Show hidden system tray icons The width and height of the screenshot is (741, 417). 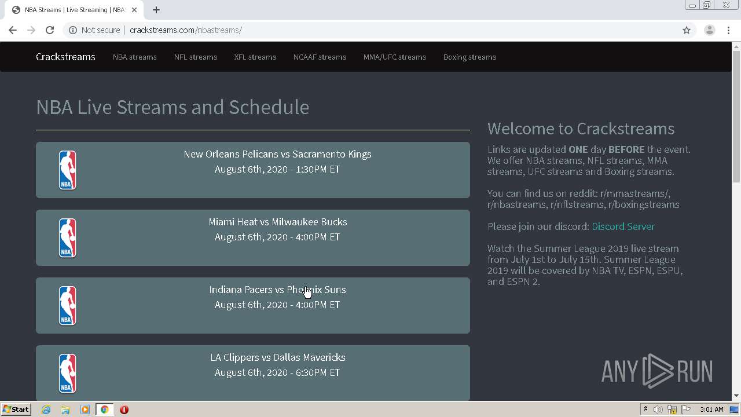(x=645, y=409)
